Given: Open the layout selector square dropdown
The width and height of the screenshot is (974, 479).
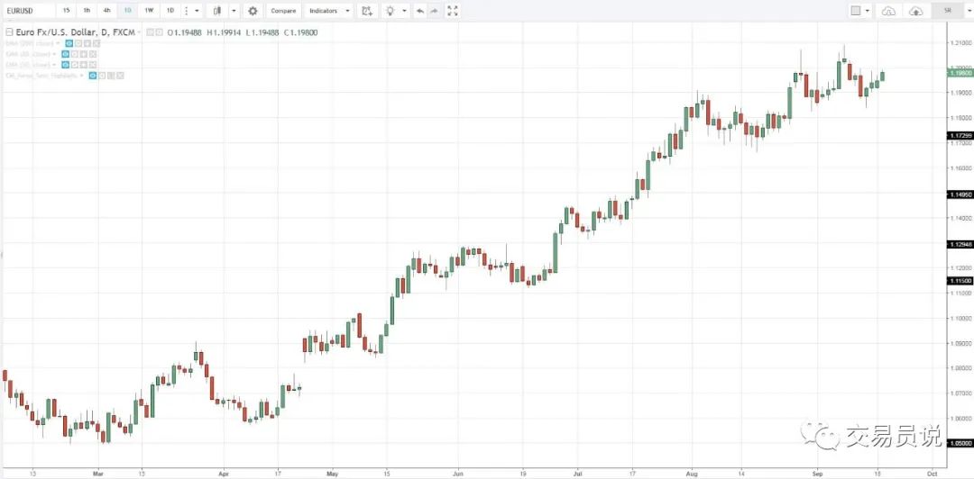Looking at the screenshot, I should (x=857, y=11).
